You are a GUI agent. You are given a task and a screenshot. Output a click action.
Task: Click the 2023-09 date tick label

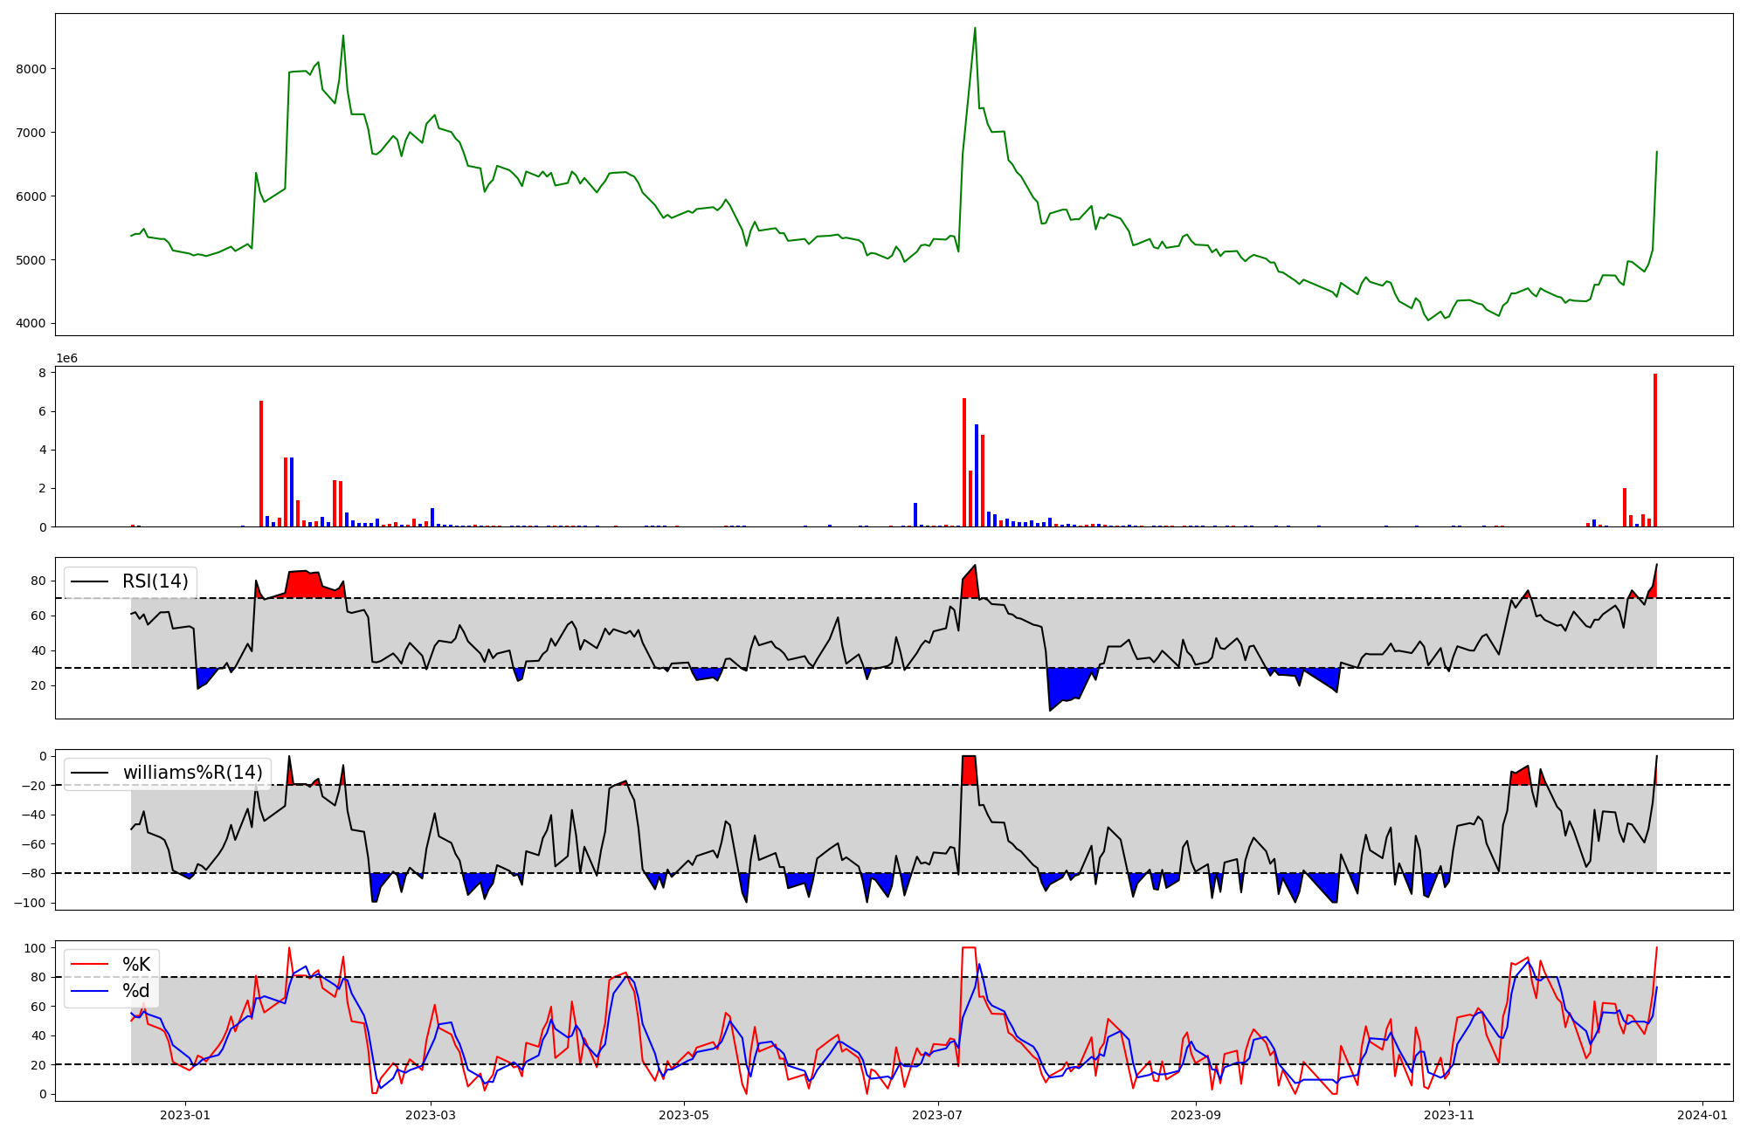coord(1195,1115)
